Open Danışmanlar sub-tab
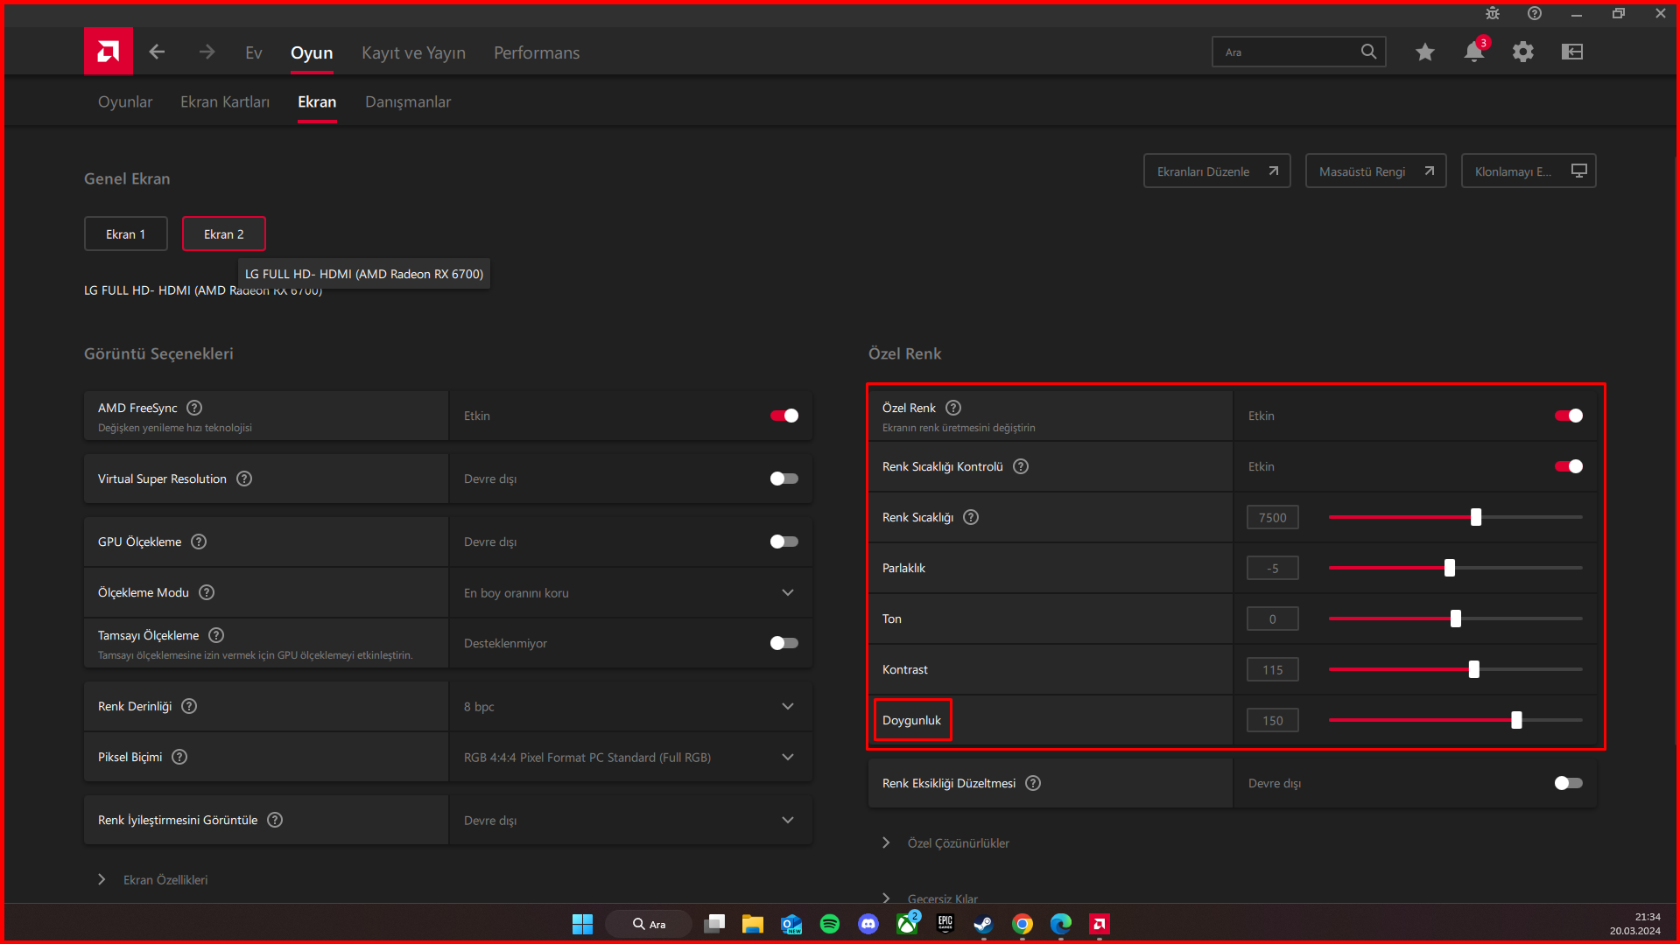Image resolution: width=1680 pixels, height=944 pixels. (408, 101)
